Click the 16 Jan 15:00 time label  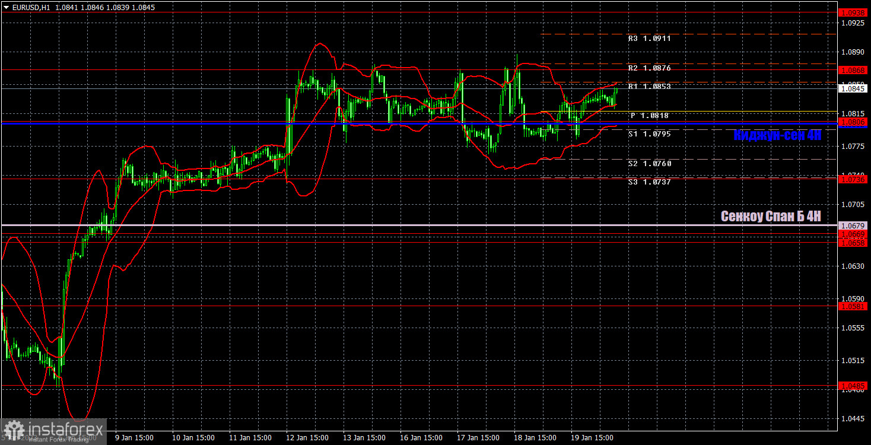click(x=421, y=438)
